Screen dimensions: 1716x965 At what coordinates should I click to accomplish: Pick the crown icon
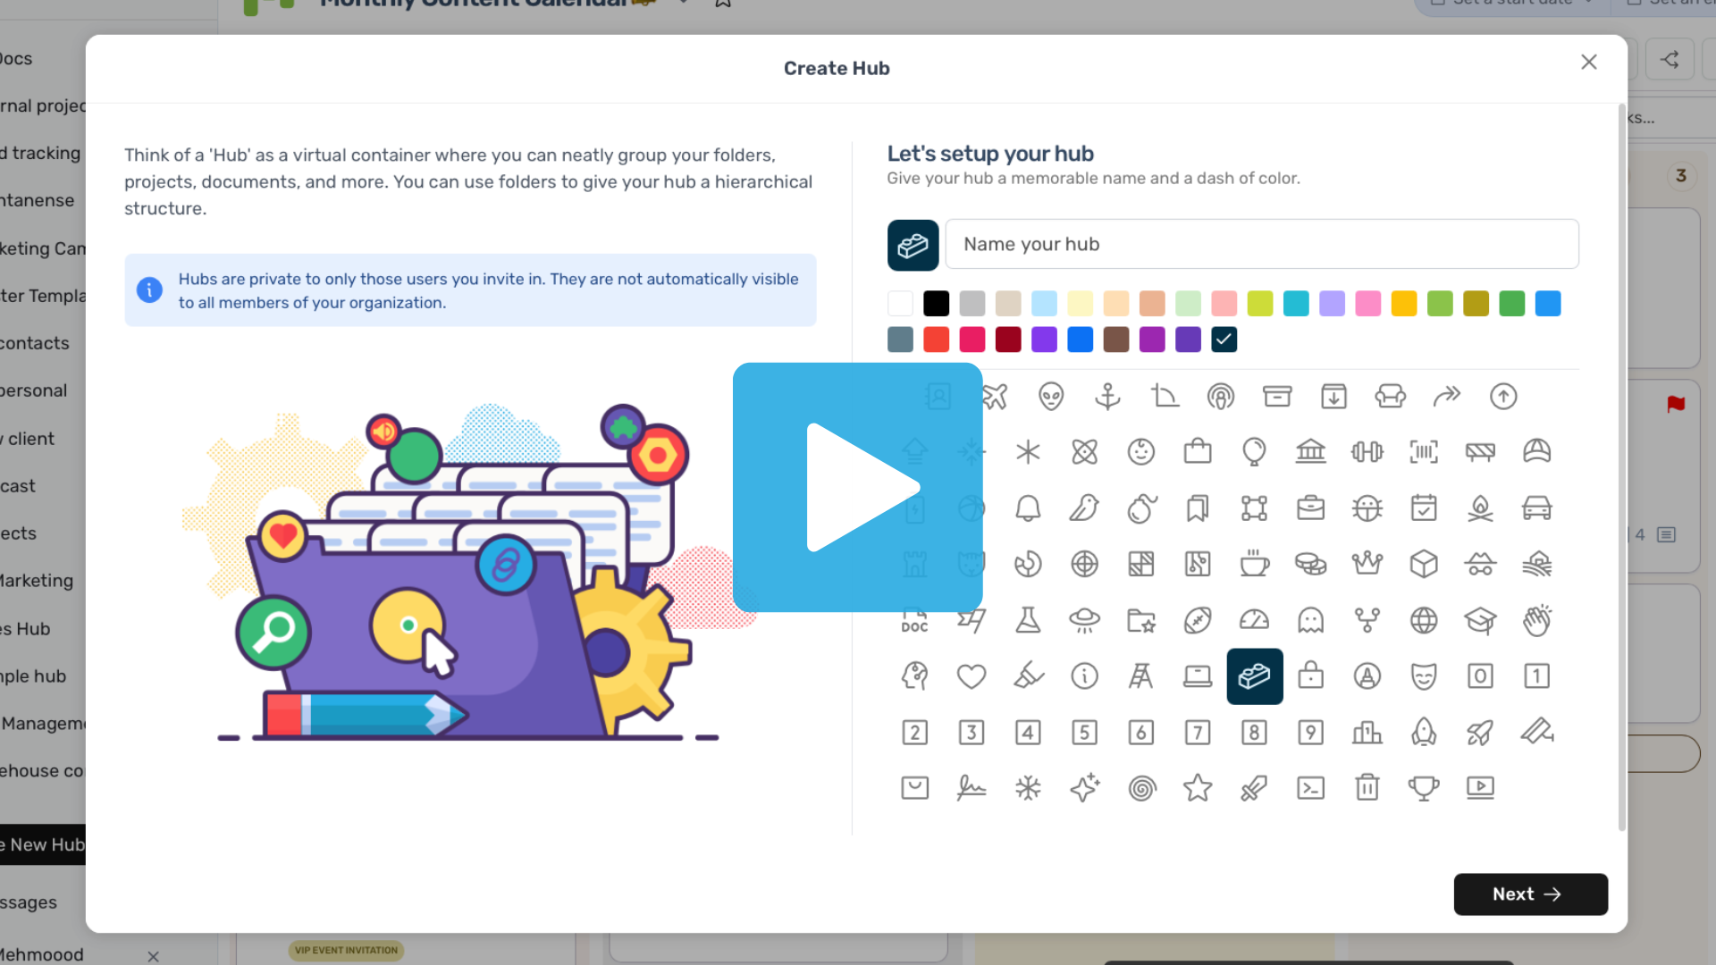pos(1367,564)
